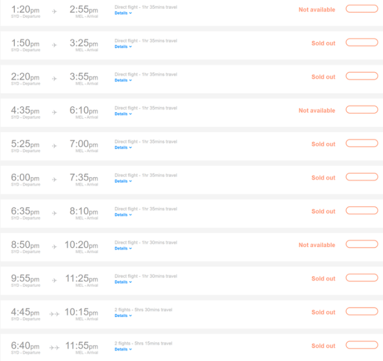Expand Details for the 1:50pm flight
The width and height of the screenshot is (383, 361).
coord(123,47)
